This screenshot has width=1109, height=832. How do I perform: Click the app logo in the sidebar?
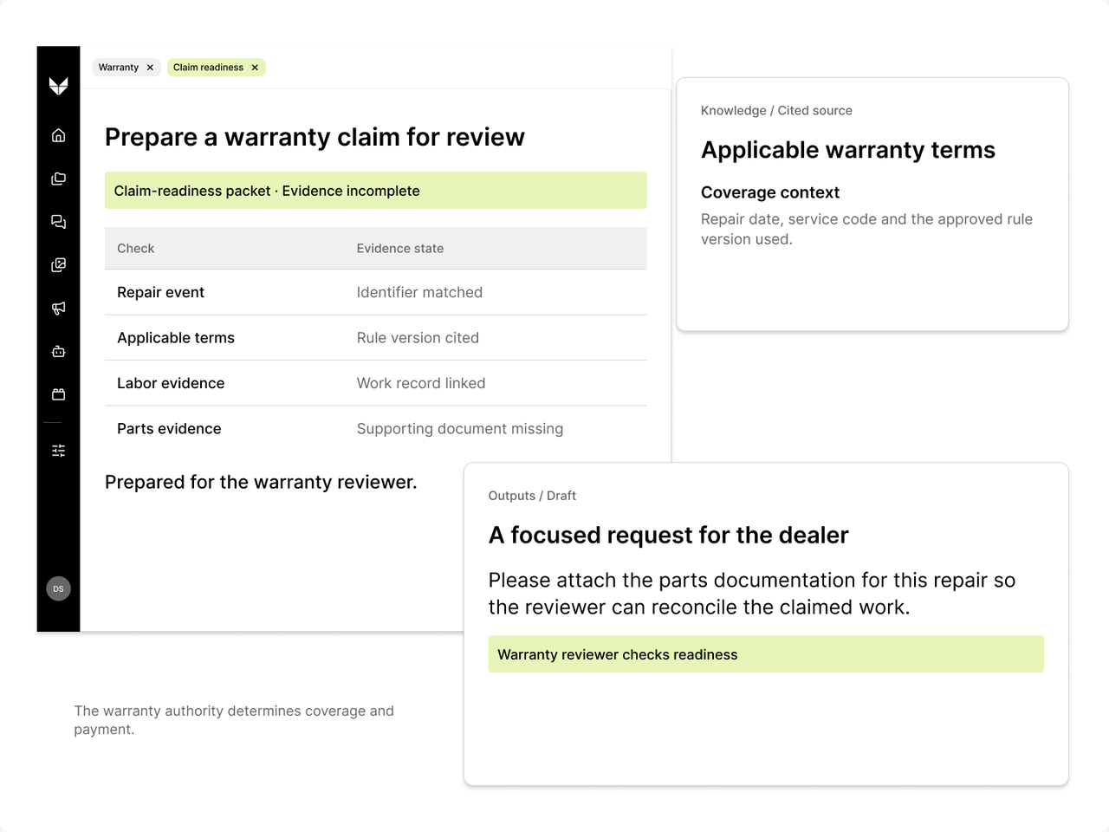tap(58, 86)
